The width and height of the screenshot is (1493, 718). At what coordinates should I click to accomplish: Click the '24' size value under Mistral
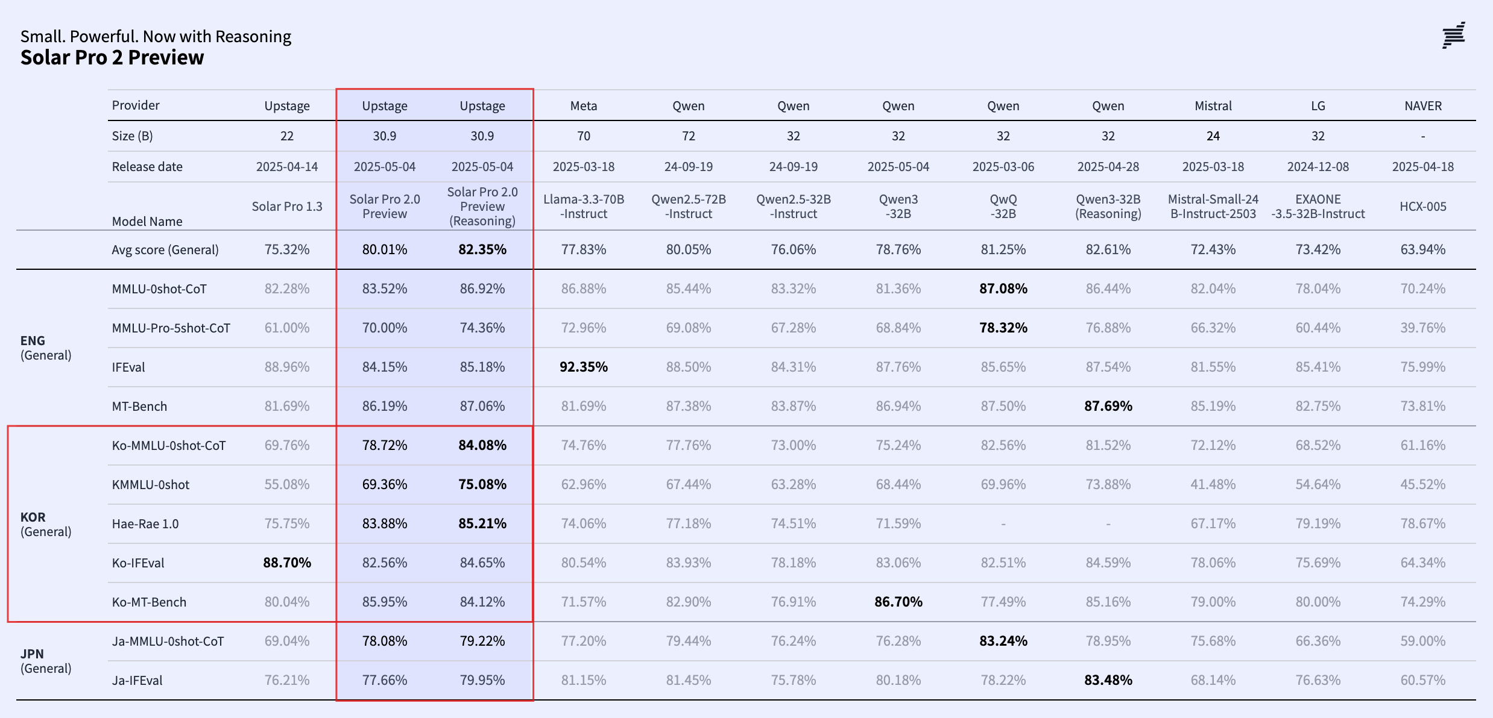1213,136
